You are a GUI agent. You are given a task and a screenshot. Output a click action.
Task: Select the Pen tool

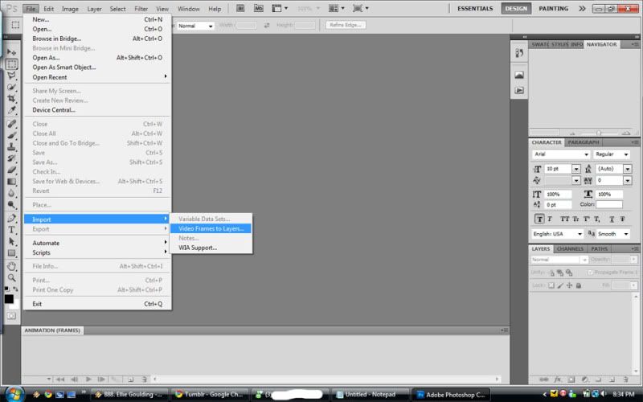click(x=11, y=218)
